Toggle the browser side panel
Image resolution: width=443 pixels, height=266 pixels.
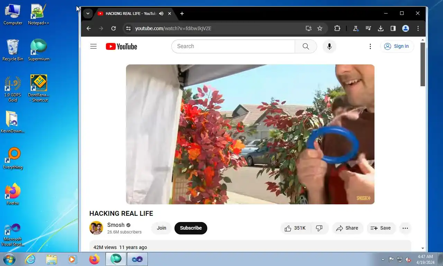coord(393,28)
